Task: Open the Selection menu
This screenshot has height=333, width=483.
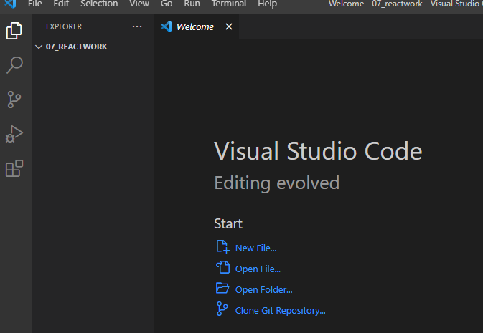Action: (99, 4)
